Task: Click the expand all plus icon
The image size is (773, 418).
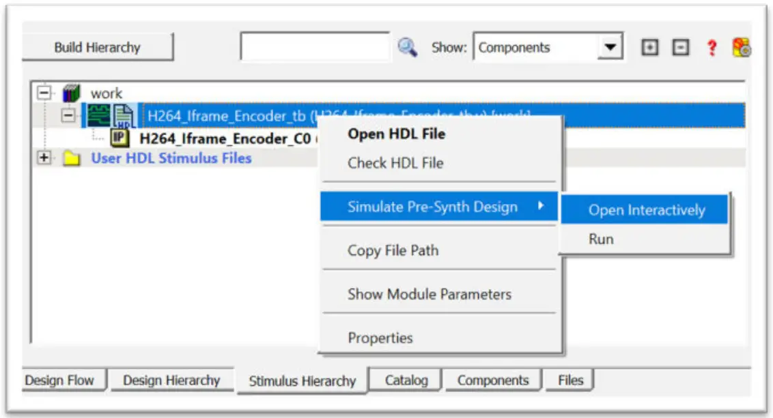Action: click(650, 48)
